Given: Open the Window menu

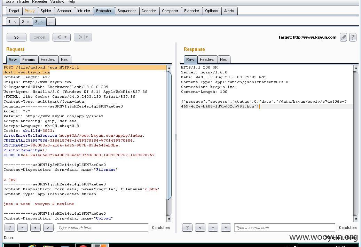Looking at the screenshot, I should click(x=57, y=2).
